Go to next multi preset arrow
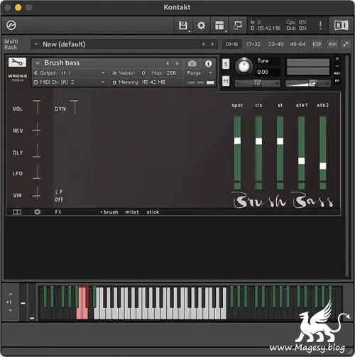Screen dimensions: 355x357 (212, 44)
